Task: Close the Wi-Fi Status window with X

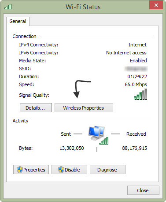Action: 156,5
